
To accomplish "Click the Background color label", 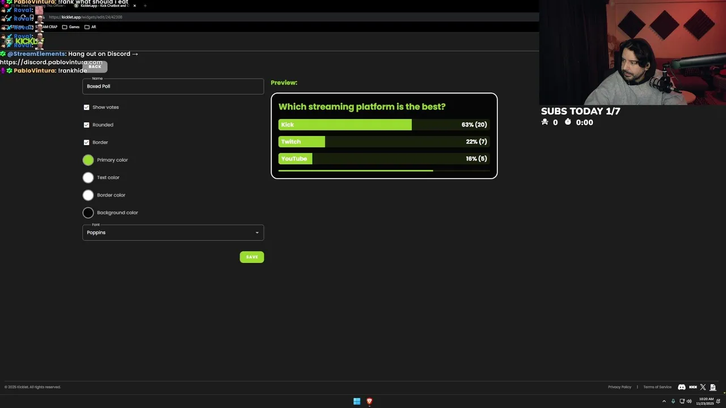I will click(x=117, y=212).
